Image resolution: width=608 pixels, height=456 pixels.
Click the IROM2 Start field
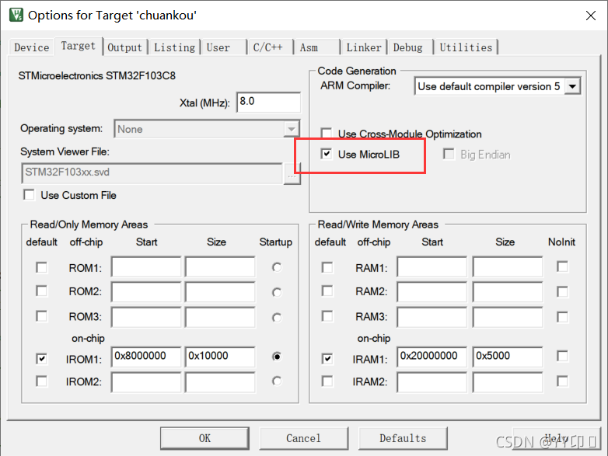(x=146, y=382)
